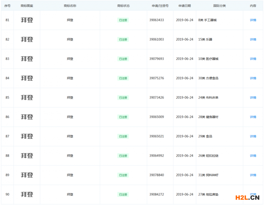Click 已注册 status badge in row 87
264x205 pixels.
pos(123,136)
